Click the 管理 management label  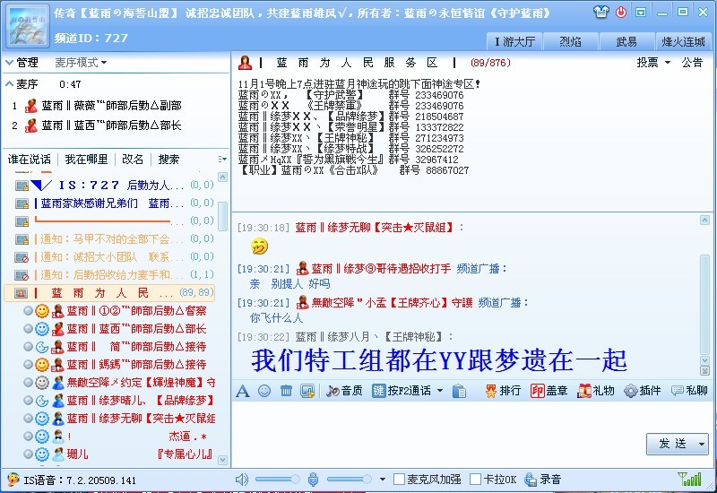tap(27, 63)
